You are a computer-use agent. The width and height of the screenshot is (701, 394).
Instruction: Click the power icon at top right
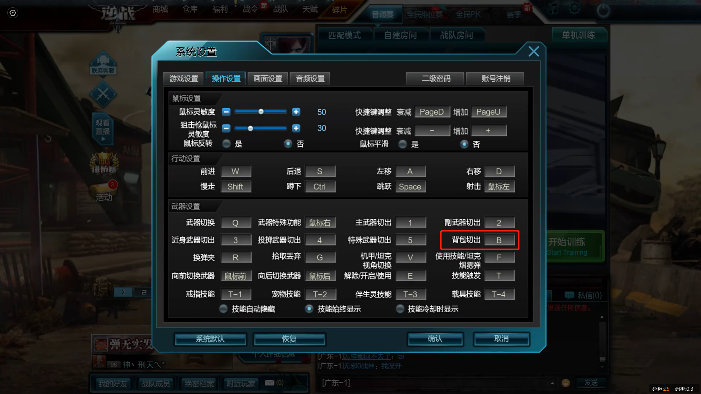(603, 10)
